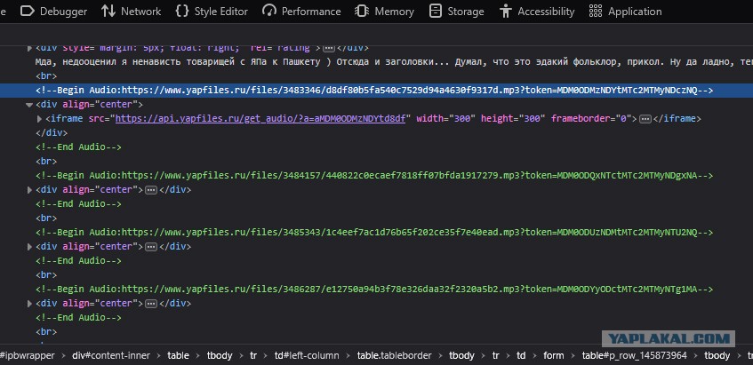
Task: Select the form breadcrumb
Action: 554,355
